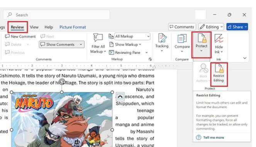This screenshot has width=256, height=147.
Task: Open the Show Comments dropdown arrow
Action: point(81,44)
